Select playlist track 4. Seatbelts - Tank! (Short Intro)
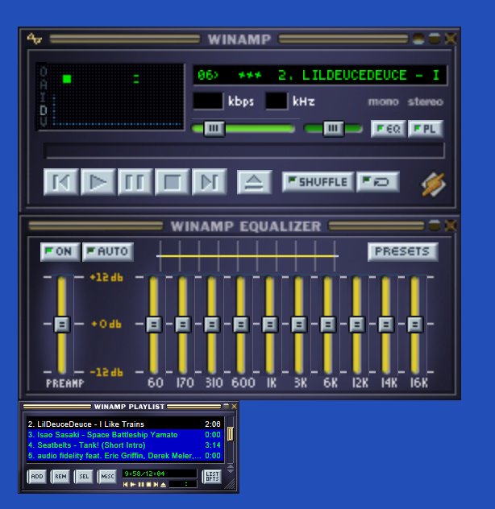Screen dimensions: 495x509 coord(124,445)
